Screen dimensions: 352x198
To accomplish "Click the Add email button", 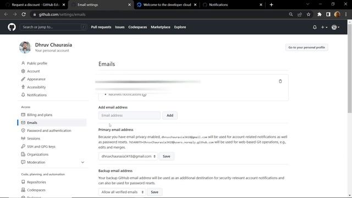I will (x=170, y=116).
